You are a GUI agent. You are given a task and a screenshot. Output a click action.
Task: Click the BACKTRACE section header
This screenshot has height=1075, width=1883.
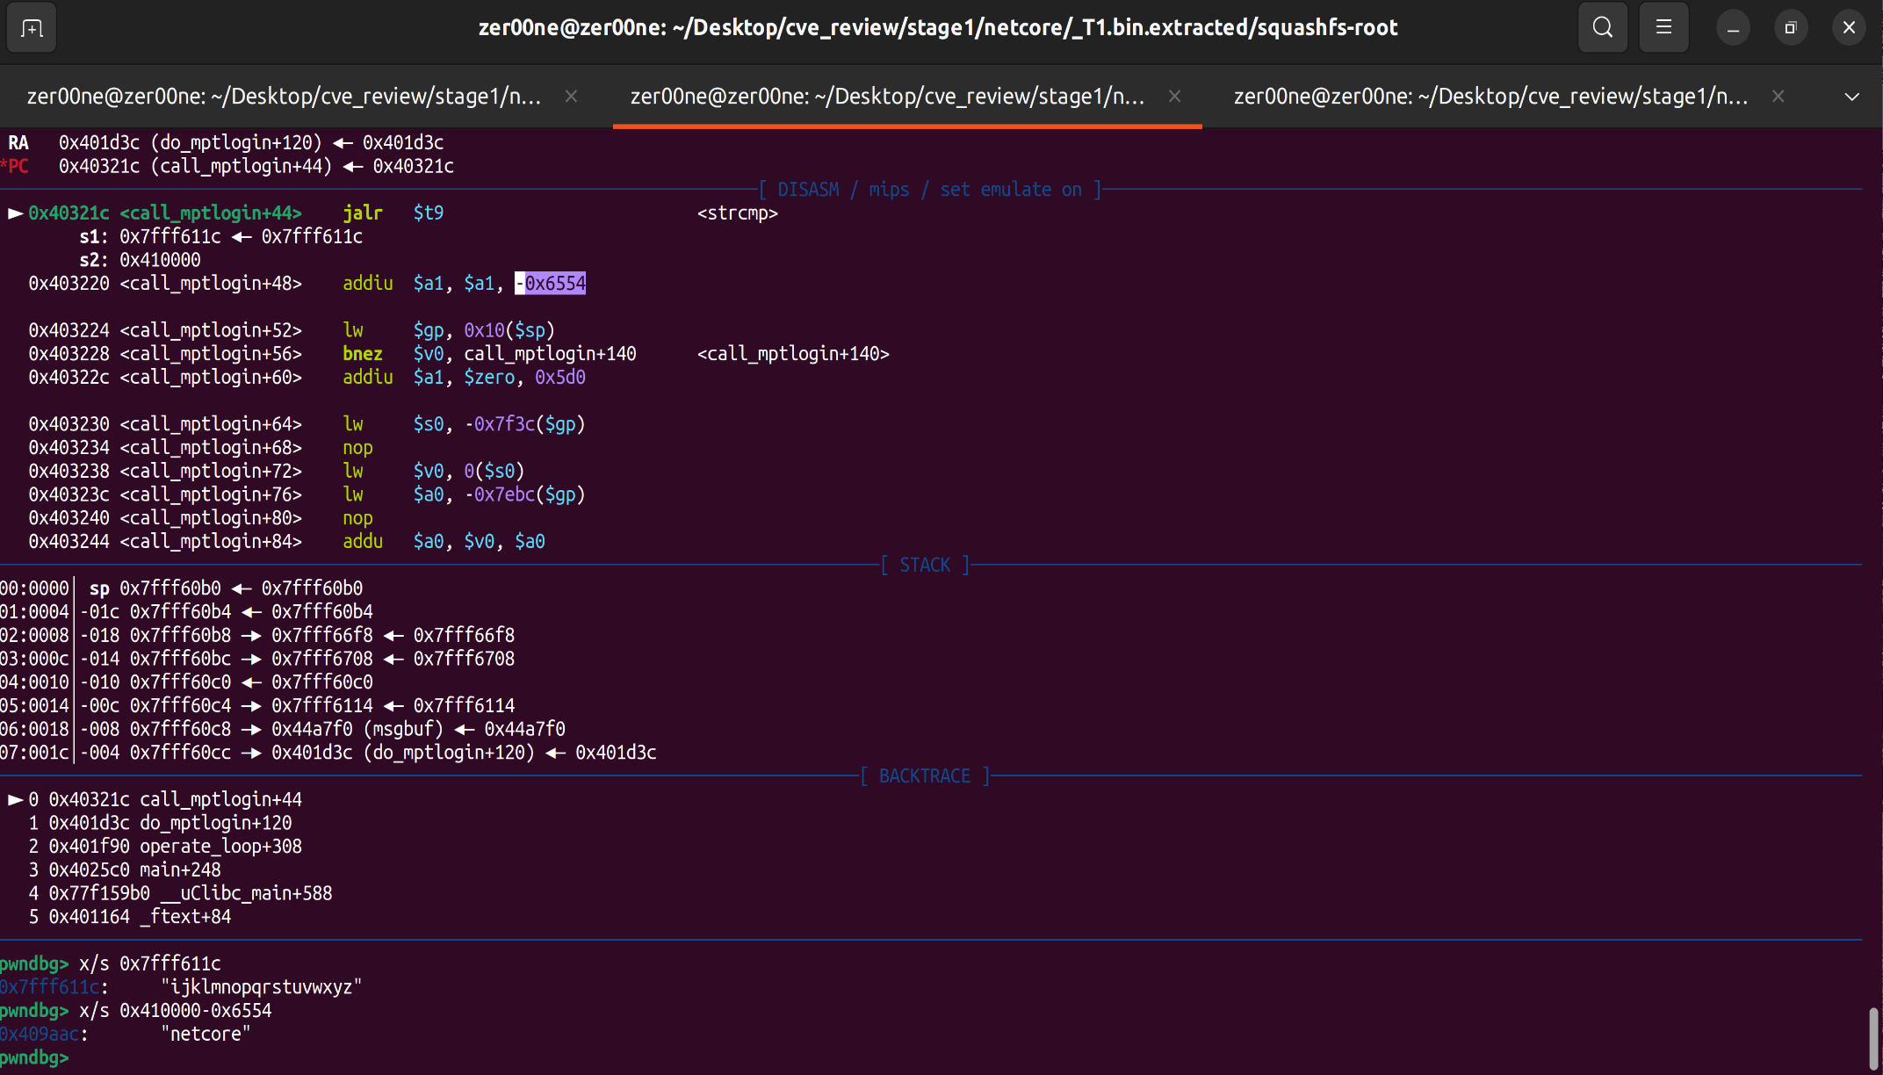click(x=925, y=776)
